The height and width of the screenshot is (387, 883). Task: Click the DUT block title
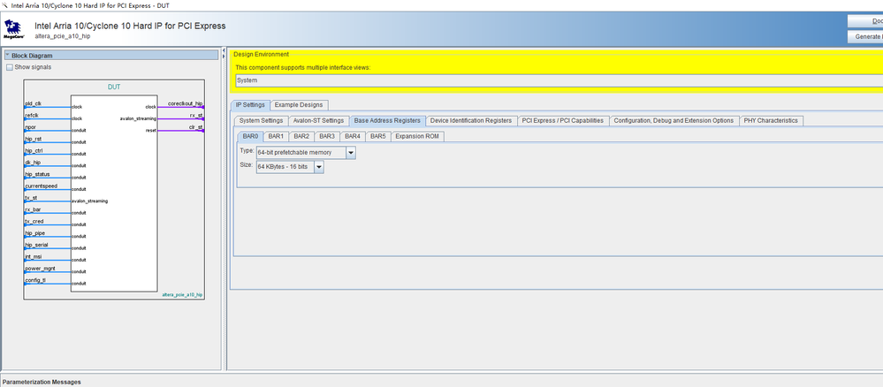114,87
